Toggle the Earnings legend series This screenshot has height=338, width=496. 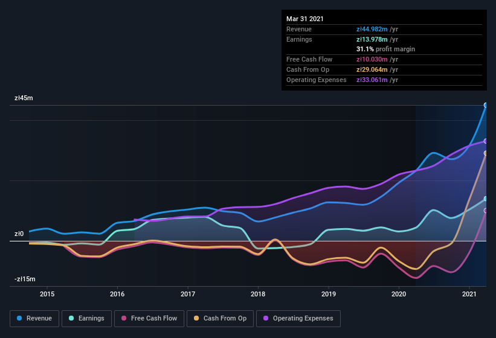86,318
